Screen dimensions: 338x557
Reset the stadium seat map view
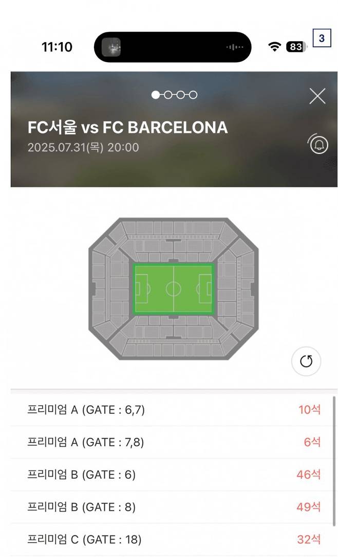pos(306,361)
